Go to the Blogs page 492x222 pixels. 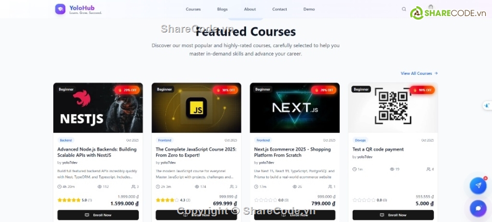[222, 9]
